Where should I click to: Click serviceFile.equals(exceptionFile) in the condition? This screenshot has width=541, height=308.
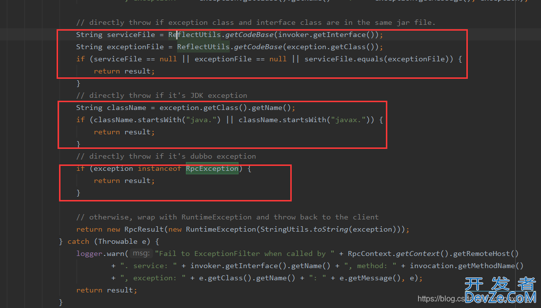(x=377, y=59)
